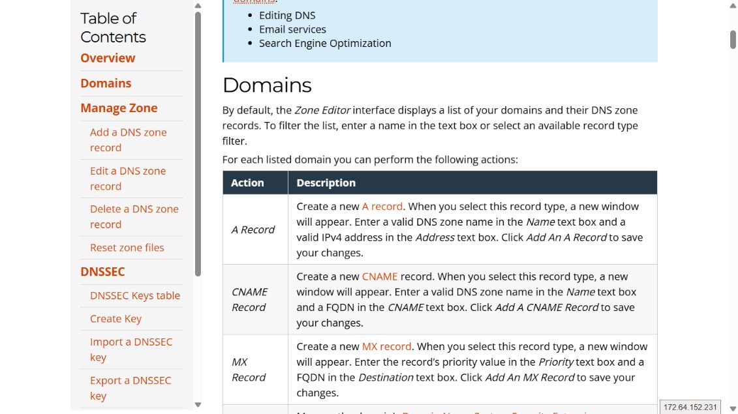Click Search Engine Optimization bullet item
This screenshot has width=738, height=414.
pyautogui.click(x=325, y=43)
